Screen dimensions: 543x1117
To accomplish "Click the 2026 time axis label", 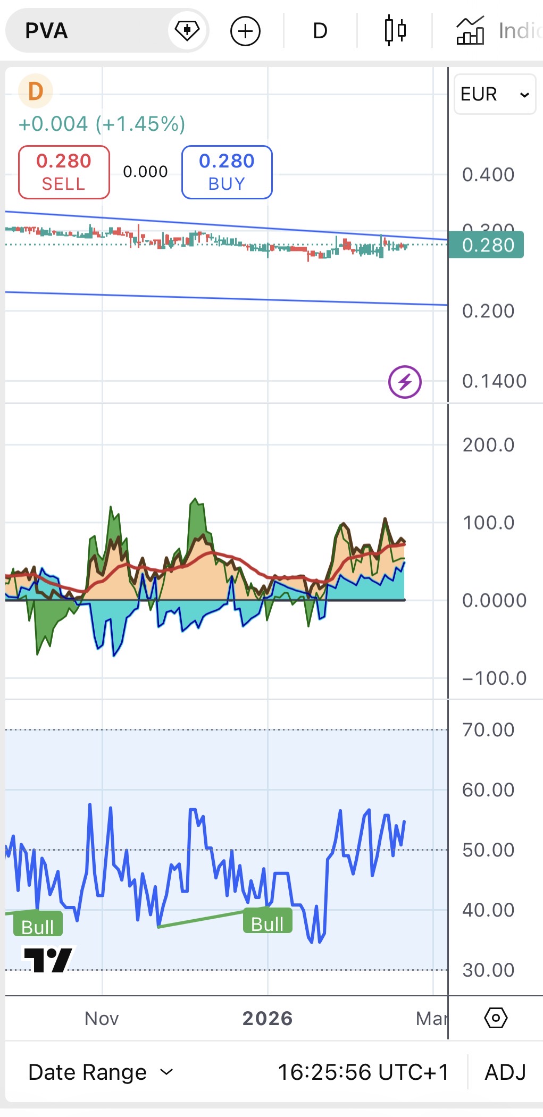I will (268, 1018).
